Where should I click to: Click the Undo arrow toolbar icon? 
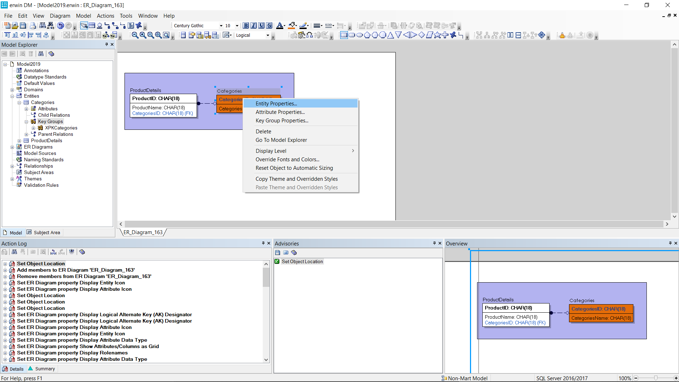pyautogui.click(x=60, y=25)
